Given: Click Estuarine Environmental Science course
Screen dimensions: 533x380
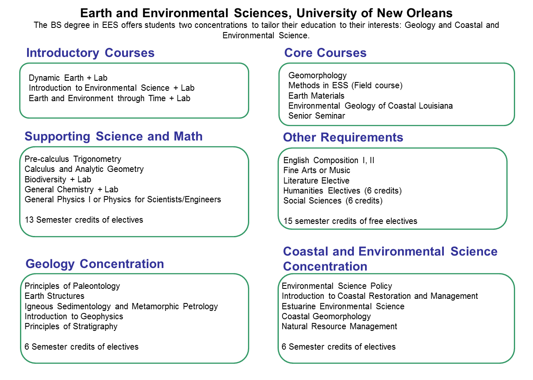Looking at the screenshot, I should (x=343, y=306).
